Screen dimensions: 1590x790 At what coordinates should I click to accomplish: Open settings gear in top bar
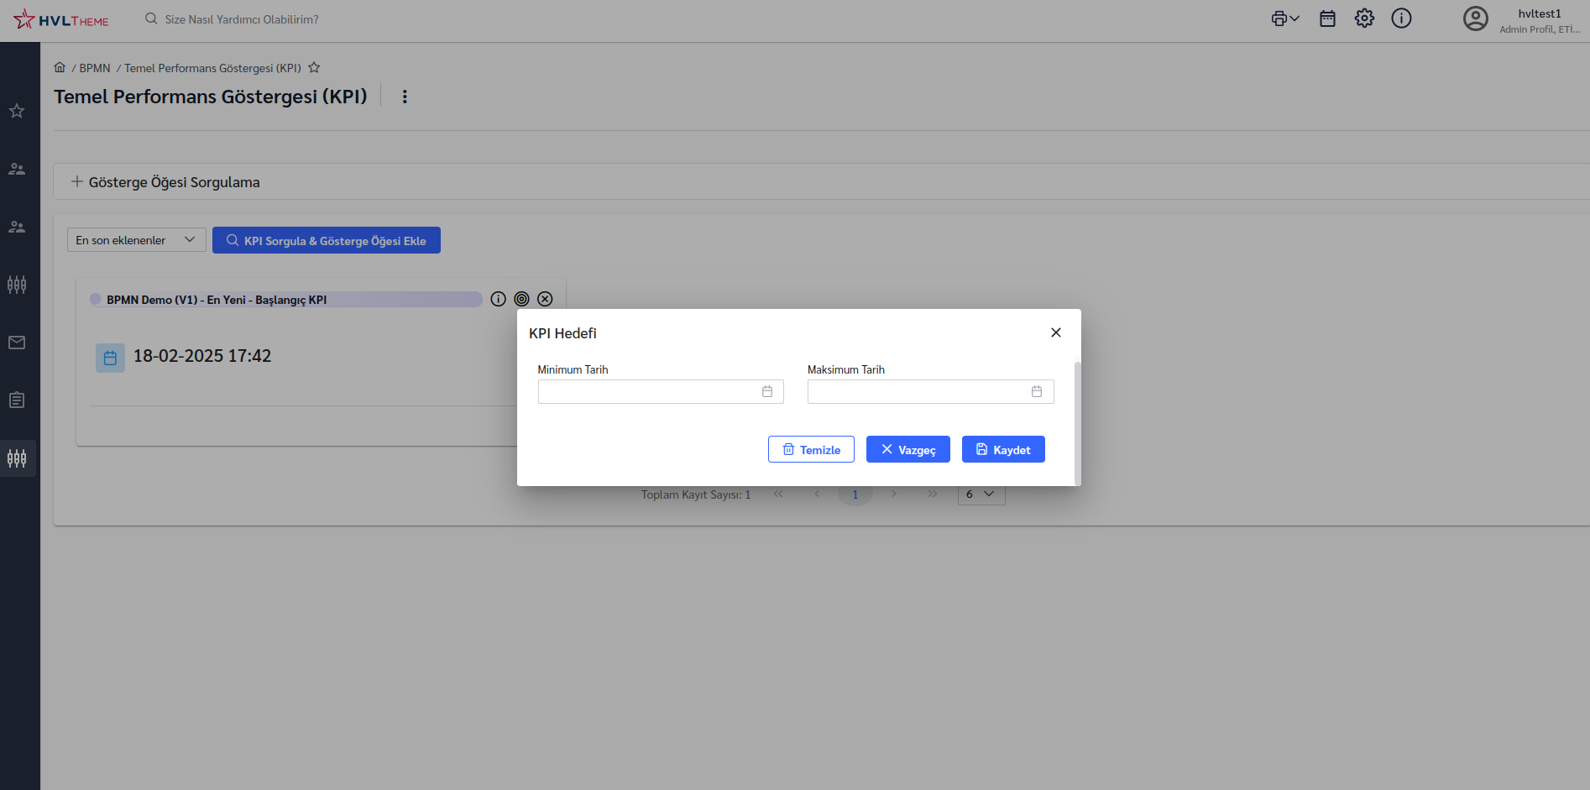coord(1364,18)
